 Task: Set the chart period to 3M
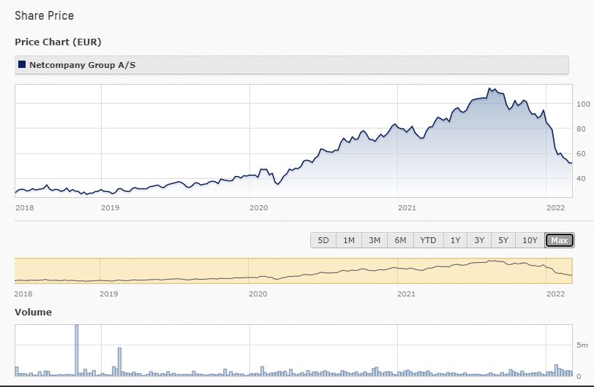click(x=374, y=240)
